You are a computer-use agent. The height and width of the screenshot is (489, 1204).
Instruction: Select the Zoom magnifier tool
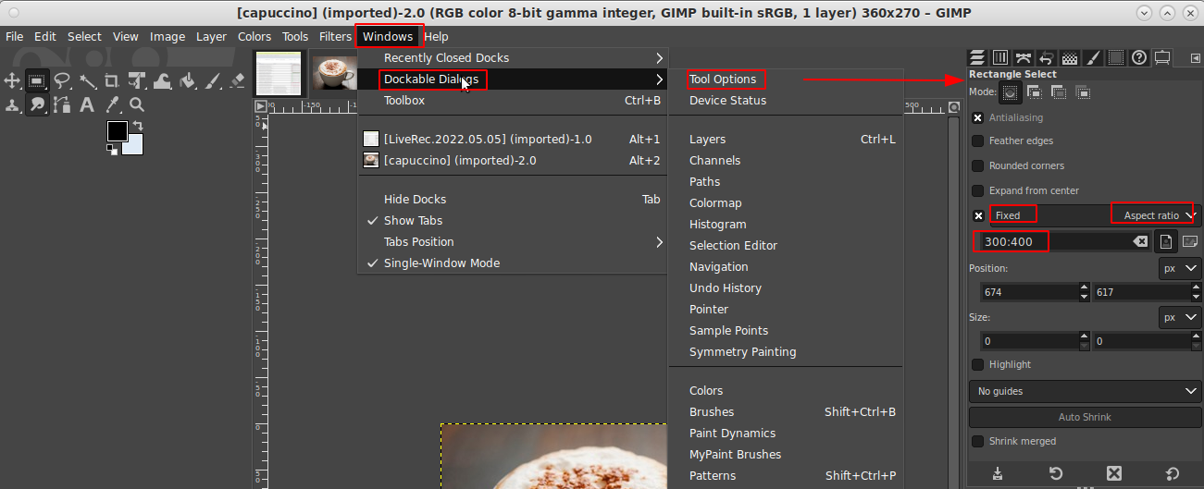click(137, 104)
